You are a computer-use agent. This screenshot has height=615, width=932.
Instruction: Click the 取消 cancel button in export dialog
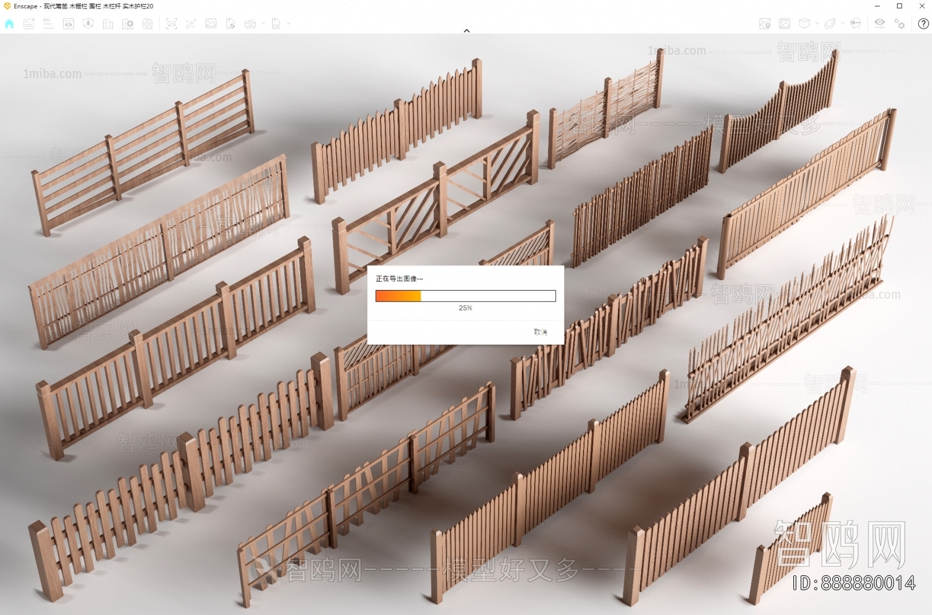pyautogui.click(x=540, y=332)
